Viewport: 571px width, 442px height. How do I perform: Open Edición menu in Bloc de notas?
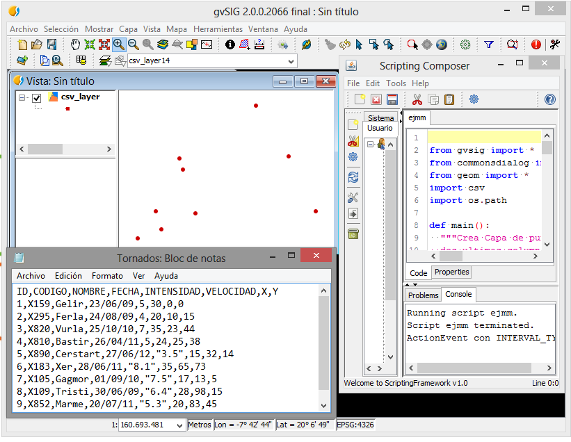pos(68,276)
